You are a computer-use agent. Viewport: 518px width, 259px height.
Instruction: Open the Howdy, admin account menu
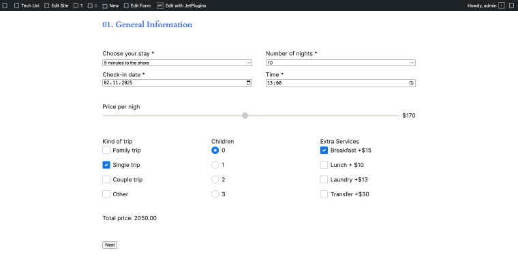point(486,5)
